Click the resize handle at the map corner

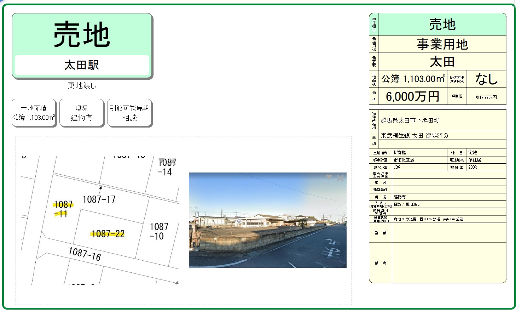click(176, 282)
